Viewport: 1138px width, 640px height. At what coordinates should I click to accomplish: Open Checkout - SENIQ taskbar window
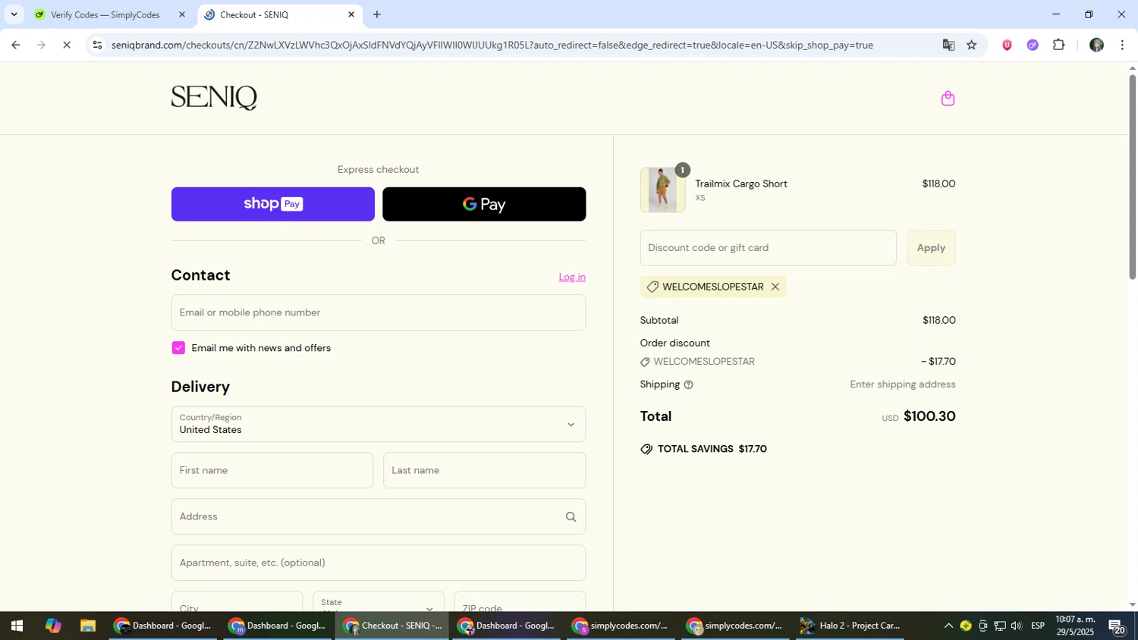click(391, 626)
